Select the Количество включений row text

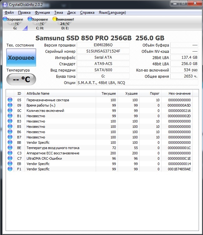[x=45, y=111]
